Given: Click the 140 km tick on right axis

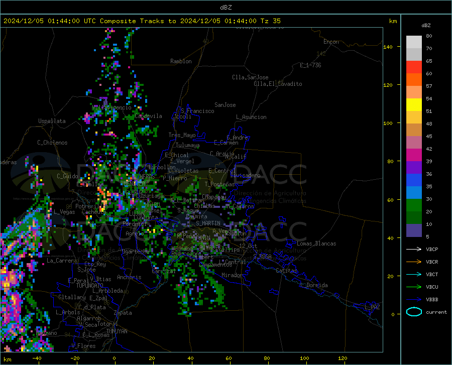Looking at the screenshot, I should point(388,47).
